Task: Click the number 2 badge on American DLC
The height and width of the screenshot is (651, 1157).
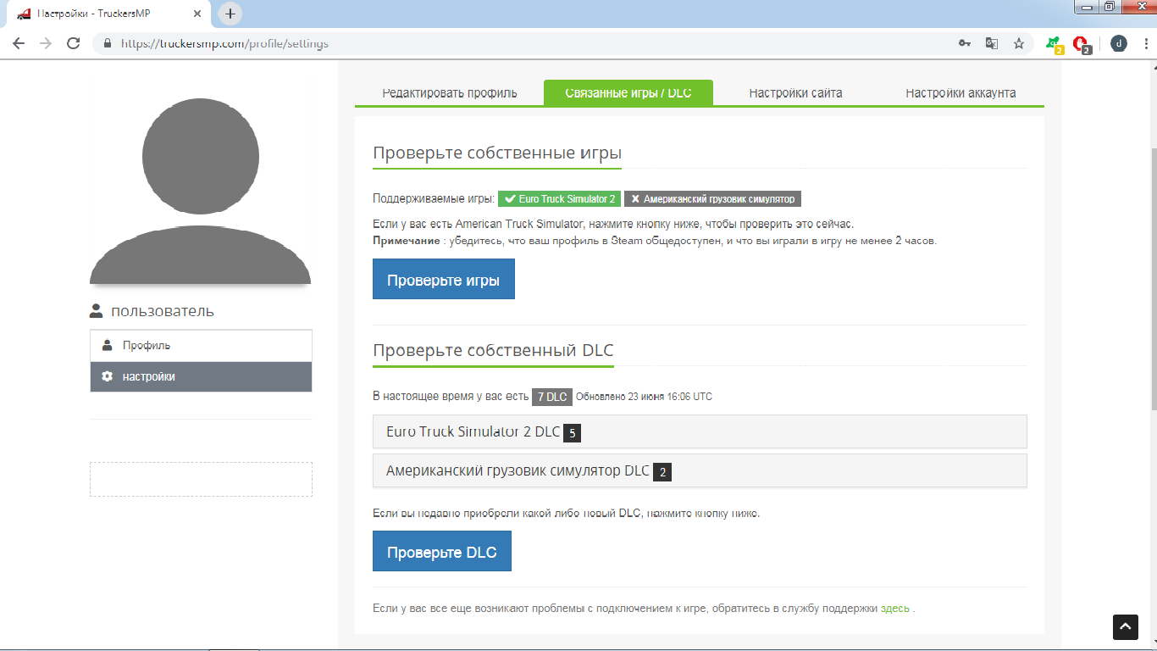Action: 662,472
